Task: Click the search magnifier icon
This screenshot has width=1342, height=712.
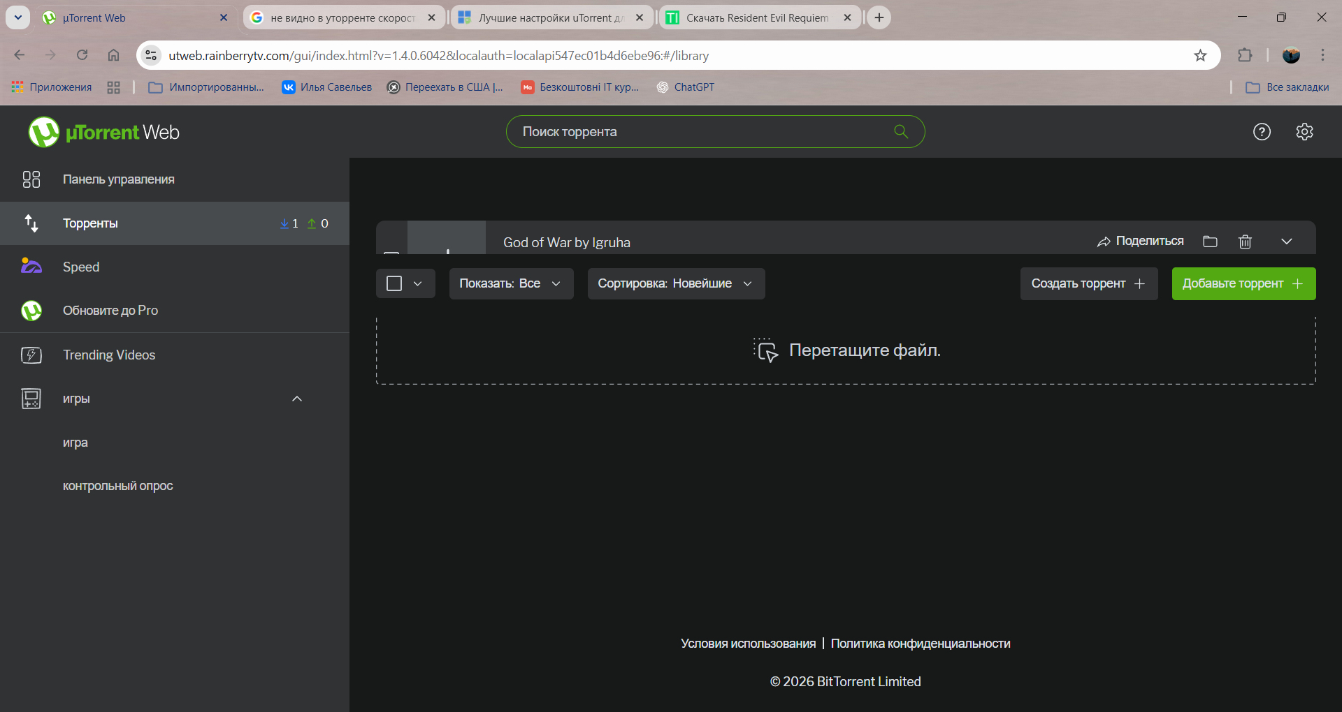Action: (901, 132)
